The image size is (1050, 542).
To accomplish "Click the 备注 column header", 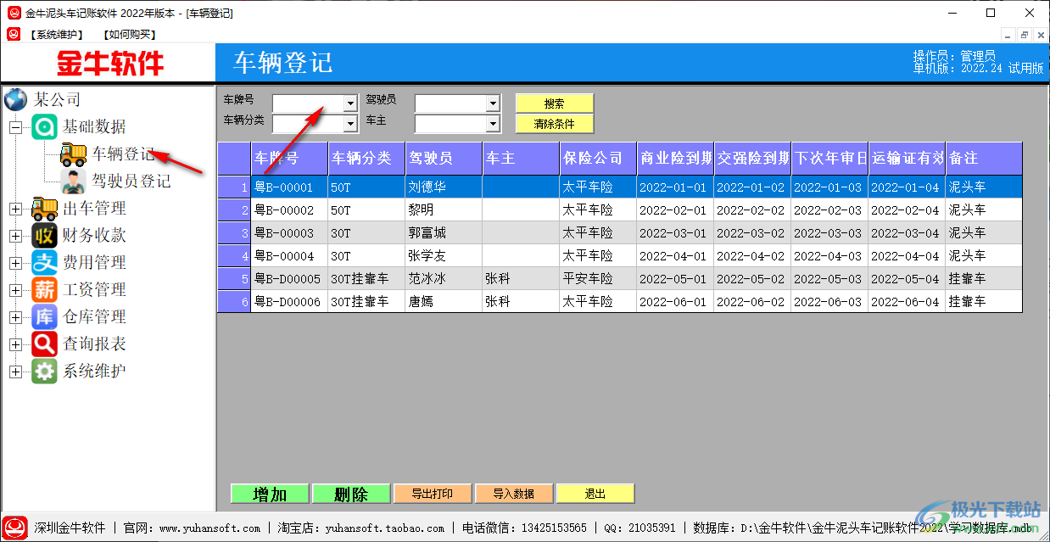I will tap(984, 158).
